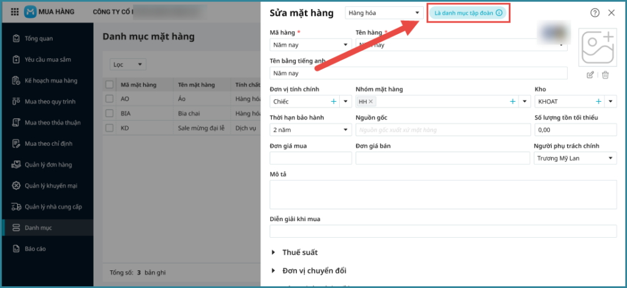Open the app launcher grid icon
Viewport: 627px width, 288px height.
tap(15, 12)
